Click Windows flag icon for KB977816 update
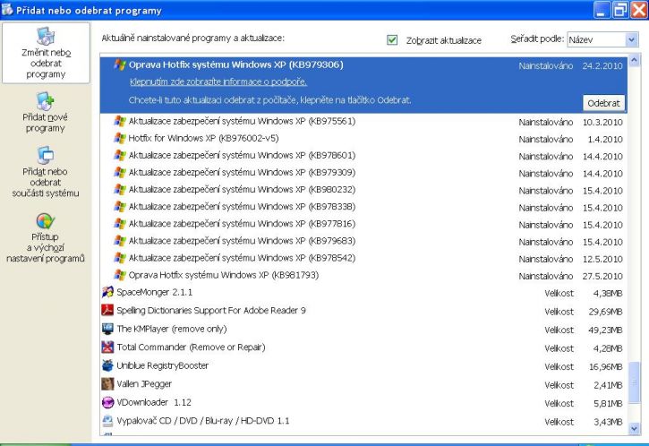 (120, 224)
